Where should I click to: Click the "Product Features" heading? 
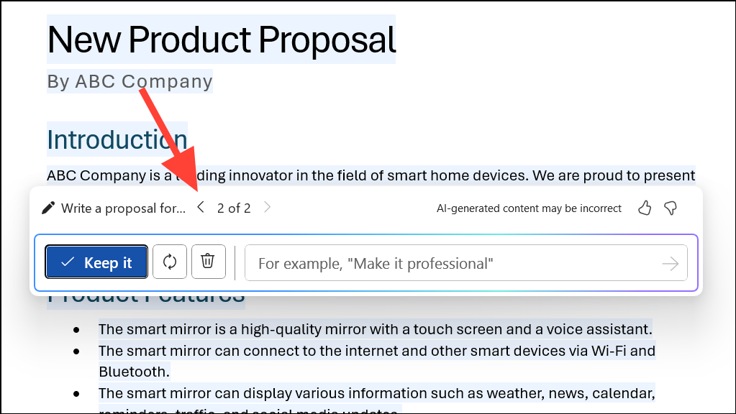[x=145, y=293]
